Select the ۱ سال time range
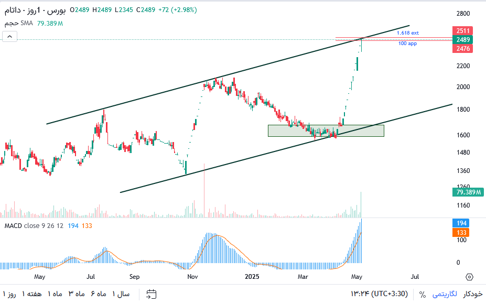This screenshot has width=486, height=304. [x=121, y=294]
